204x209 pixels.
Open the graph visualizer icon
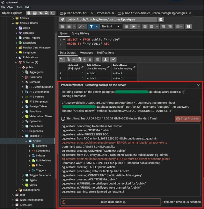click(113, 59)
